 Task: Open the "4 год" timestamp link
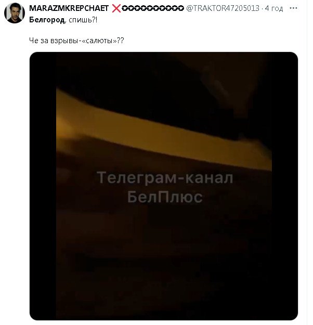tap(274, 8)
